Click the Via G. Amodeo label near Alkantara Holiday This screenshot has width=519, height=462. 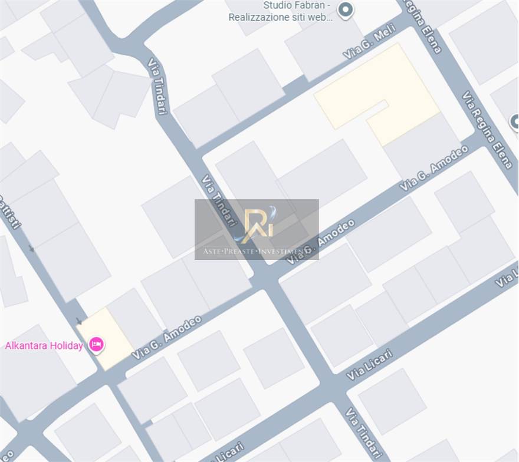(166, 337)
